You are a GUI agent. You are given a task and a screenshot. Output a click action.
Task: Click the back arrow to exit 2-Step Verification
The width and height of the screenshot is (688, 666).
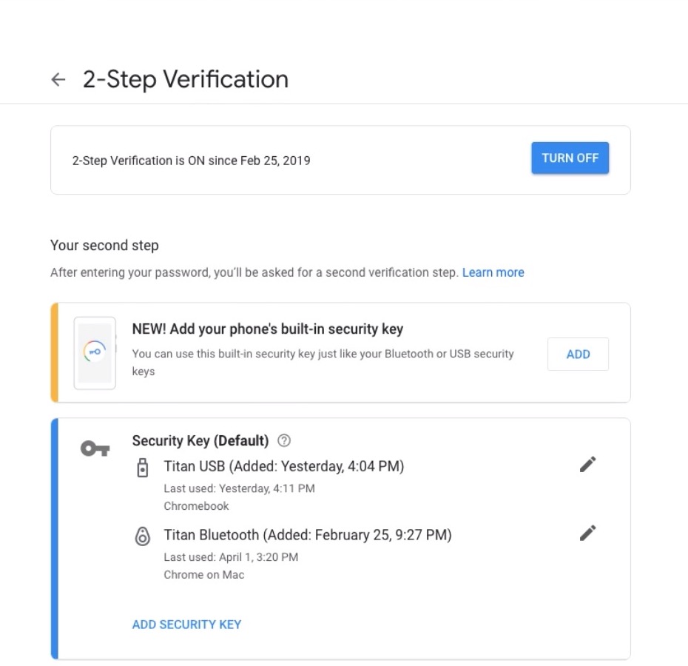(x=58, y=80)
